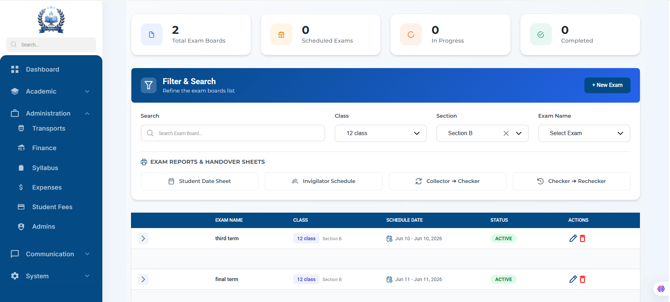The width and height of the screenshot is (670, 302).
Task: Click the brain assistant icon at bottom right
Action: (x=661, y=289)
